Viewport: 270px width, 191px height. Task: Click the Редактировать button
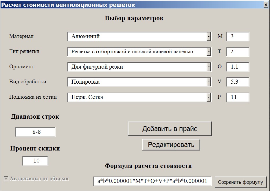point(171,145)
